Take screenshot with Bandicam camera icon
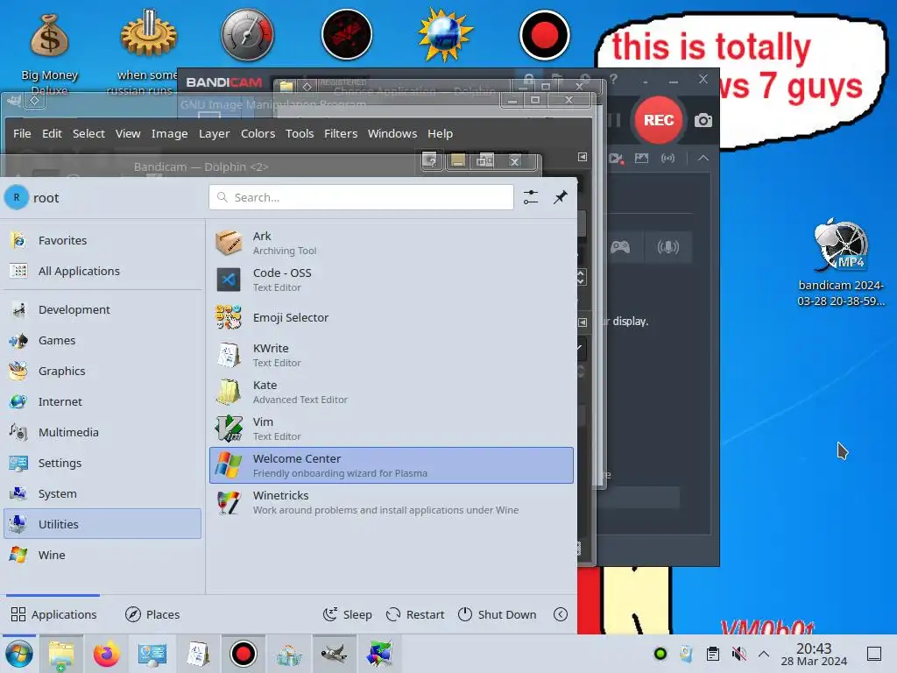Screen dimensions: 897x673 click(703, 120)
